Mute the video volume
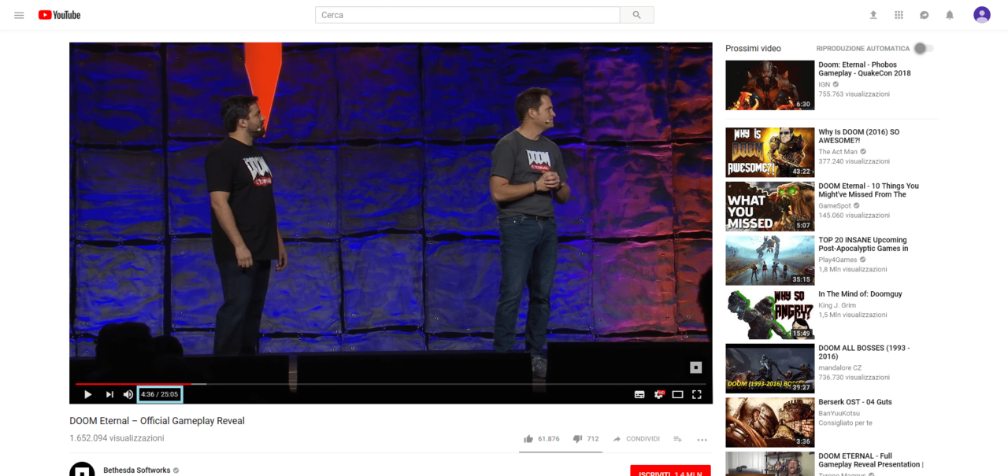The height and width of the screenshot is (476, 1008). click(128, 394)
